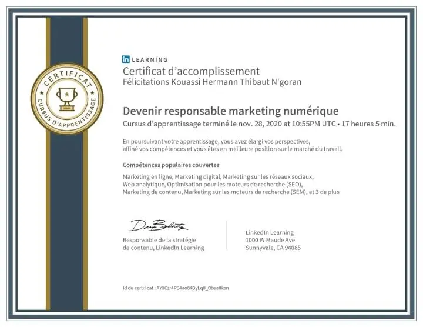This screenshot has height=327, width=423.
Task: Click 'Responsable de la stratégie' signer title
Action: click(x=159, y=240)
